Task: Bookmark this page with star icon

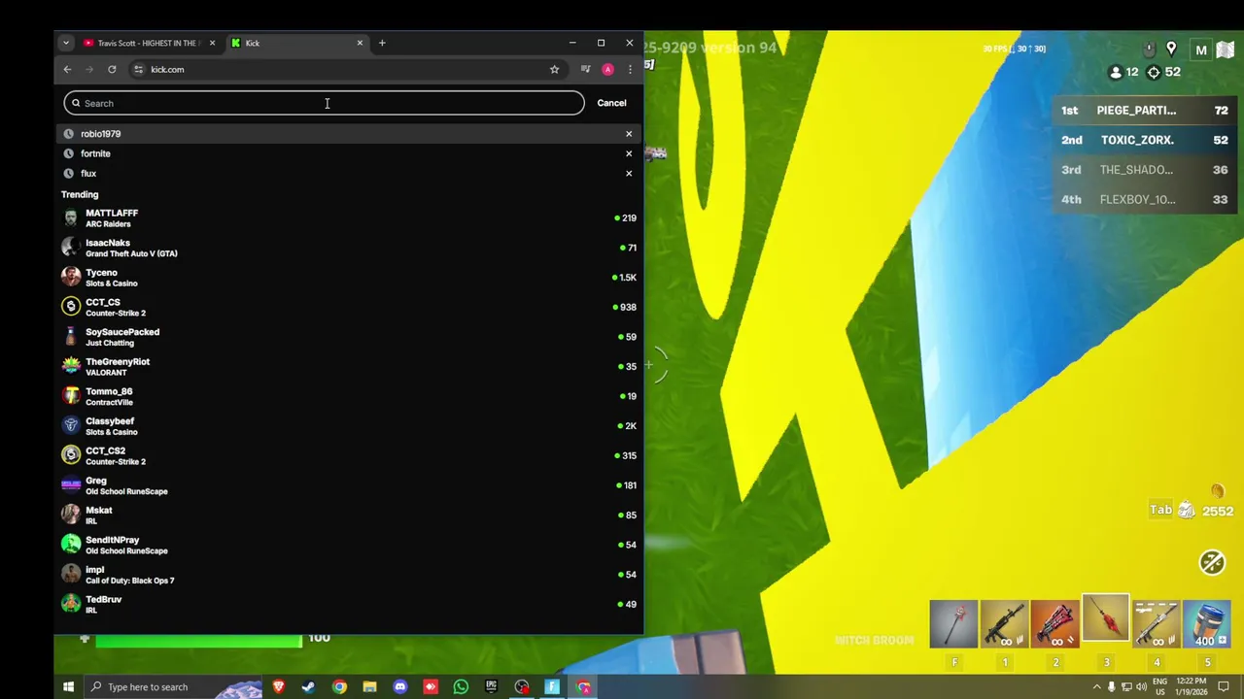Action: [x=554, y=69]
